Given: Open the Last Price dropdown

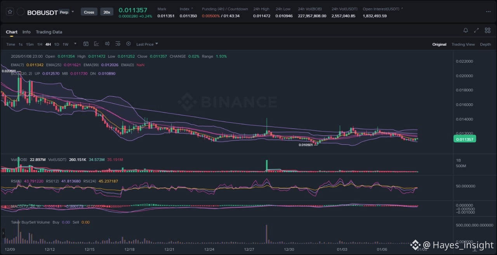Looking at the screenshot, I should pyautogui.click(x=147, y=44).
